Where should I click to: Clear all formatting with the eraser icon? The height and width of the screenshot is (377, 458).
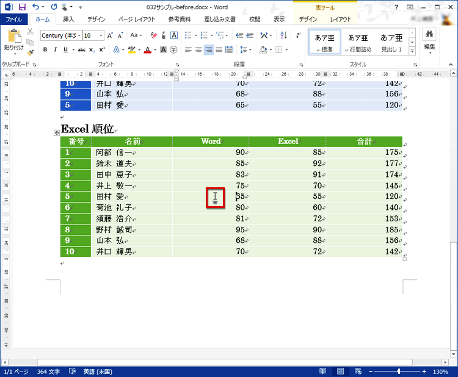tap(154, 35)
